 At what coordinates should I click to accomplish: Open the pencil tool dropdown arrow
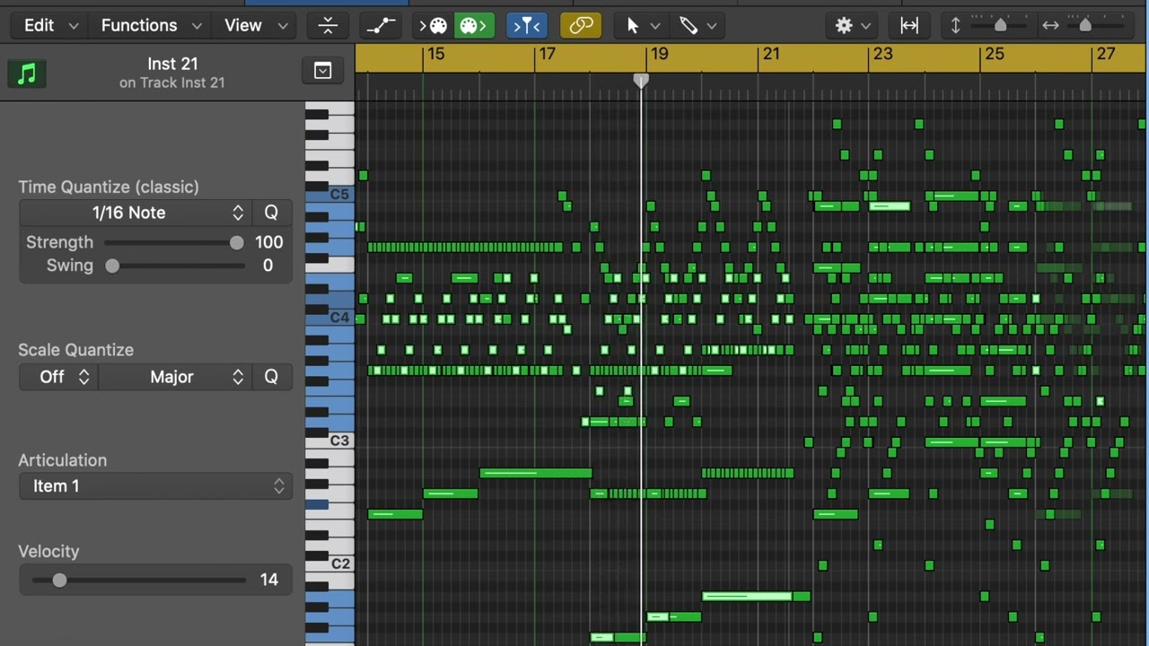(x=712, y=26)
